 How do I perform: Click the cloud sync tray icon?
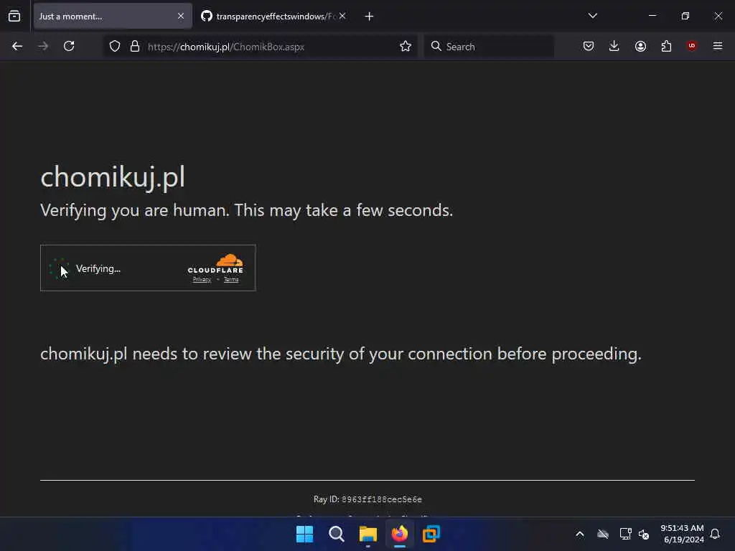603,534
